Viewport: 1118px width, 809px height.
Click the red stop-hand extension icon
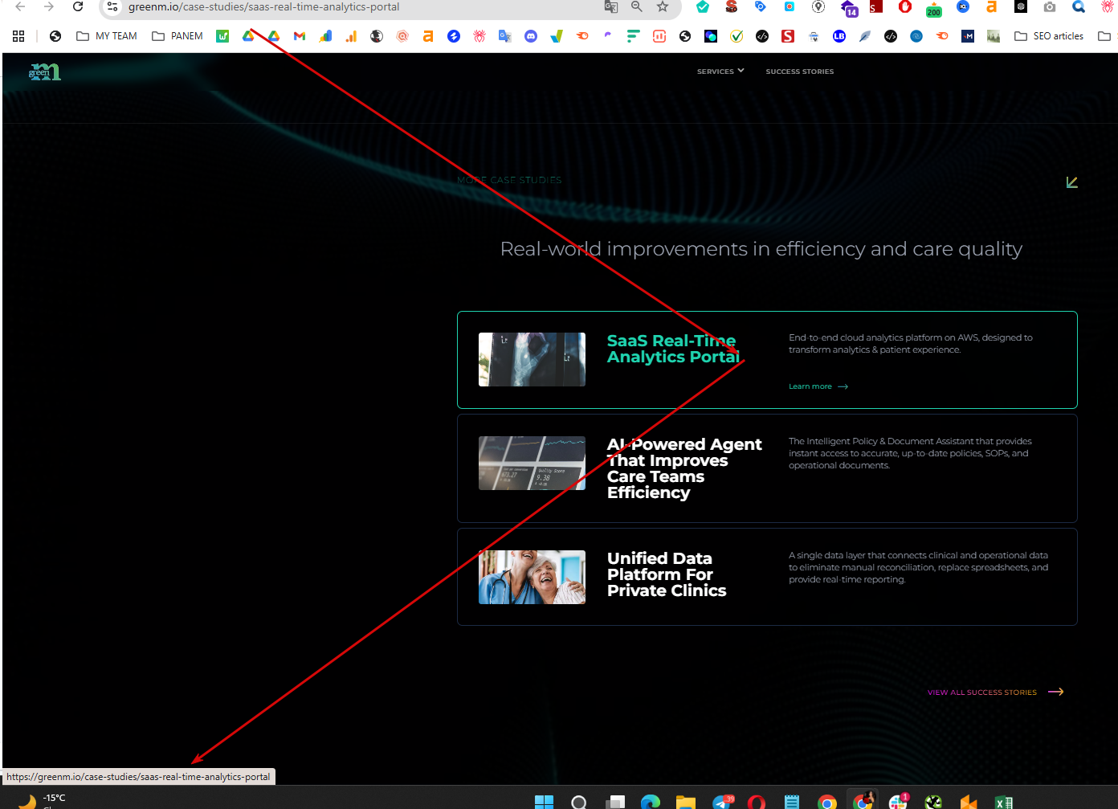click(905, 6)
